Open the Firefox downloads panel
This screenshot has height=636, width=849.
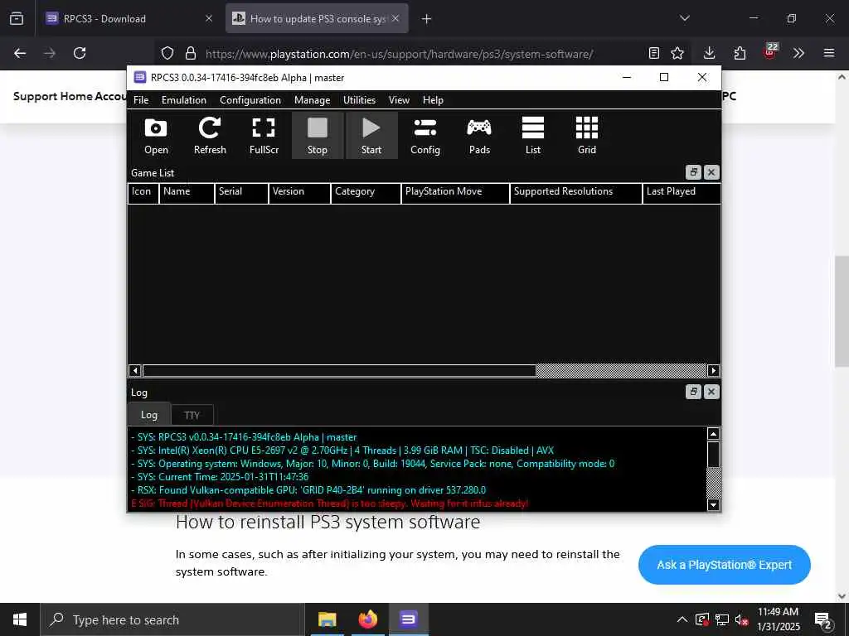710,53
